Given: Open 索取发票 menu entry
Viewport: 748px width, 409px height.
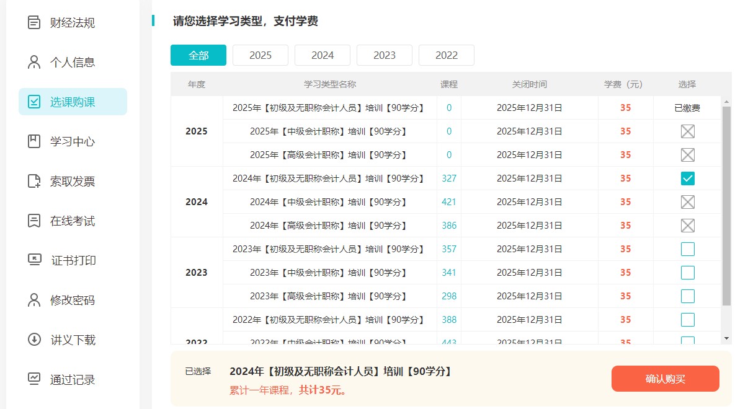Looking at the screenshot, I should coord(73,182).
